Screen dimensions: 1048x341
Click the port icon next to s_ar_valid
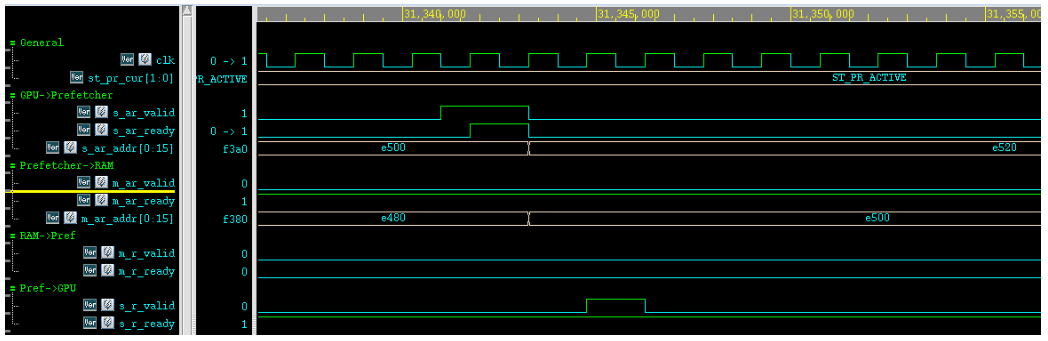point(101,112)
